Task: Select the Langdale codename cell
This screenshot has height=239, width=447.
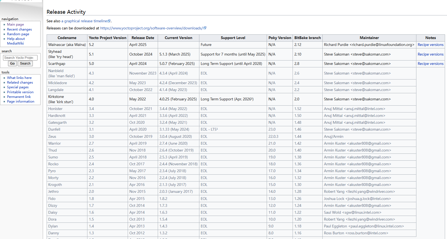Action: tap(67, 90)
